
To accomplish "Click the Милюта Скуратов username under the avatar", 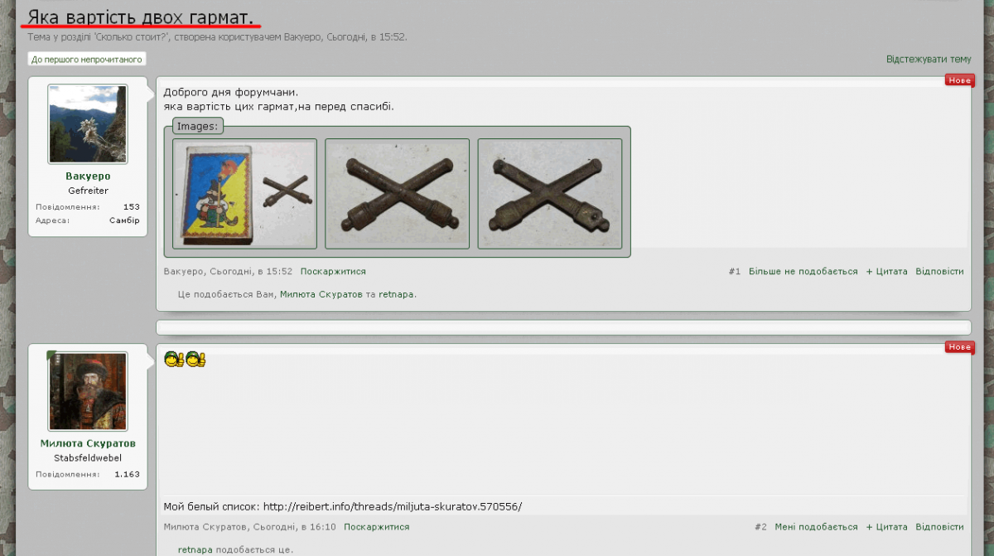I will click(88, 443).
